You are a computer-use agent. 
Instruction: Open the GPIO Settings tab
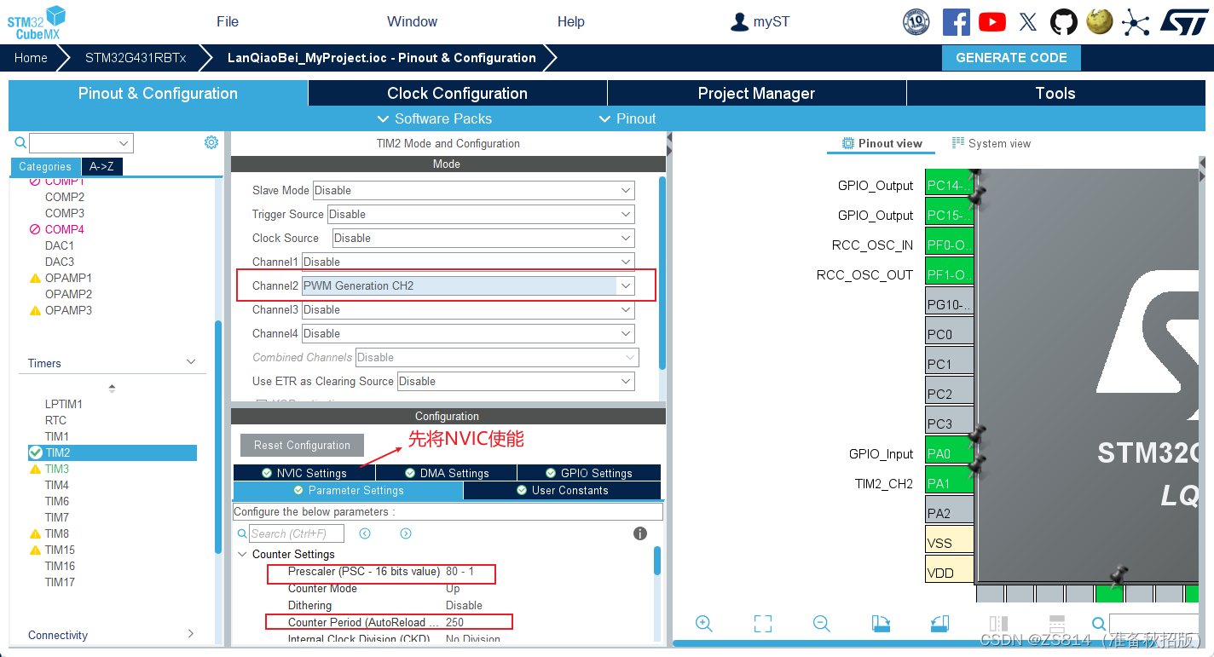(589, 473)
